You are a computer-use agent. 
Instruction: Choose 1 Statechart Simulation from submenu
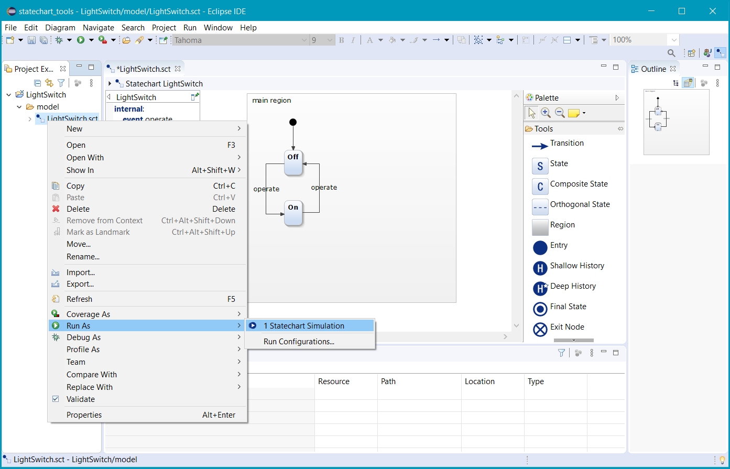click(x=310, y=326)
